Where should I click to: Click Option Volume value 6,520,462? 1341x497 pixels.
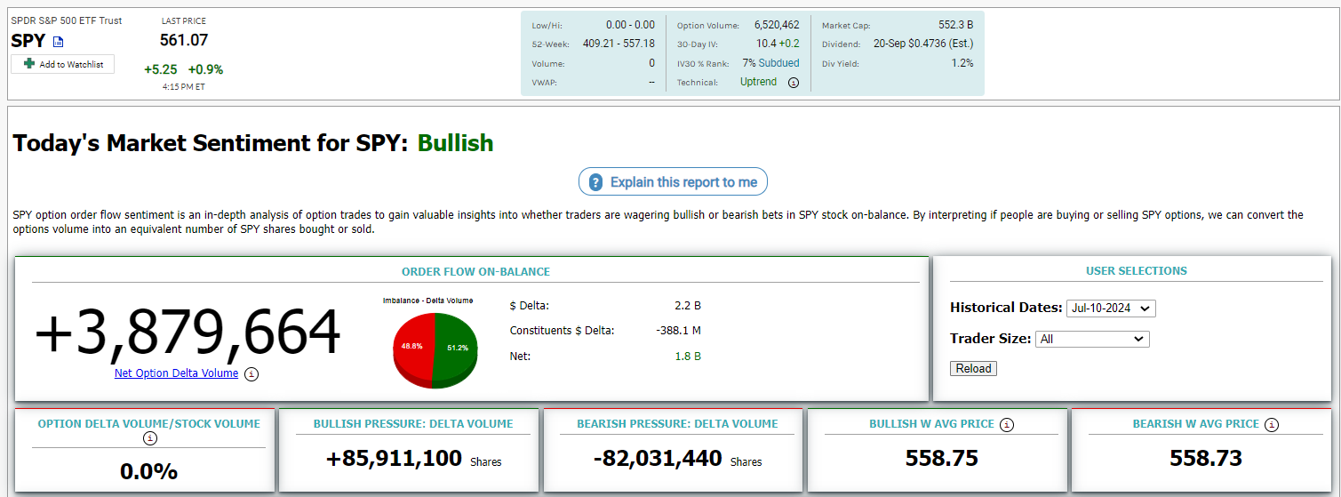tap(777, 26)
